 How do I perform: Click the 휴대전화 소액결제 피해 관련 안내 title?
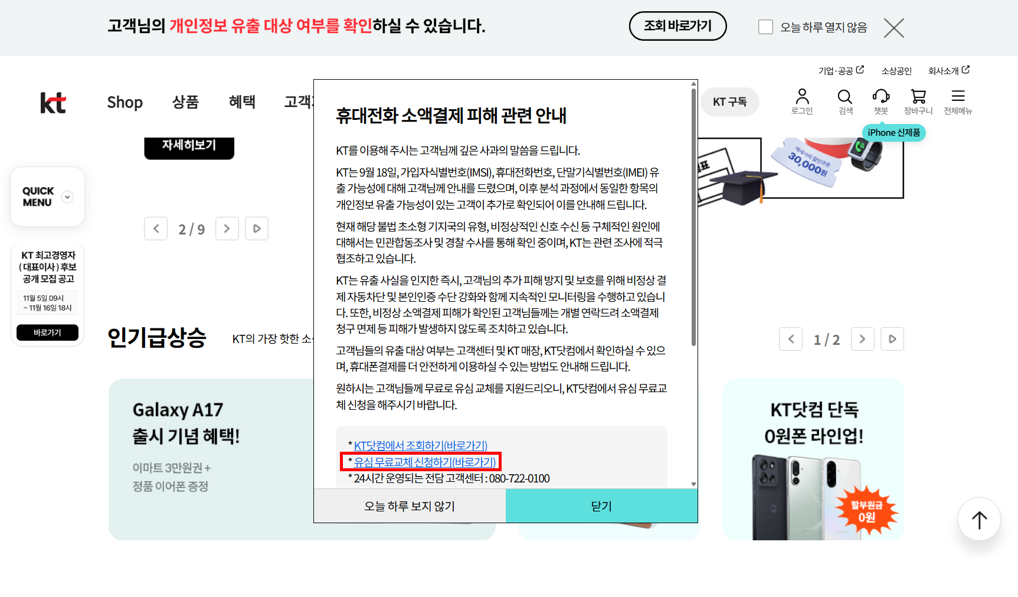451,116
